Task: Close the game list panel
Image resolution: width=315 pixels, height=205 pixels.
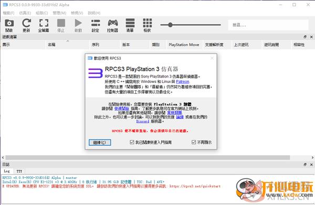Action: (311, 37)
